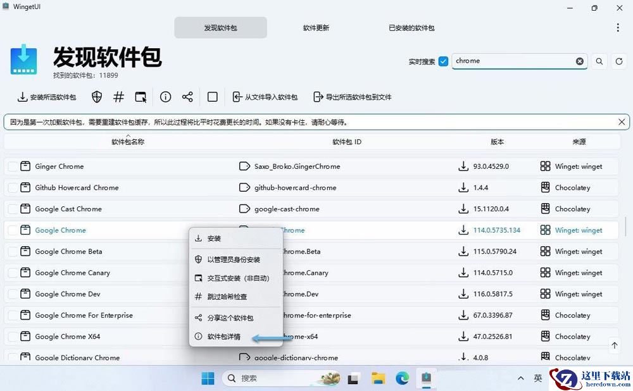Choose share this package menu entry
This screenshot has width=633, height=391.
click(x=235, y=318)
